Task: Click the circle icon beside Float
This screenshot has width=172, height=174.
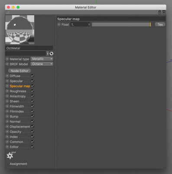Action: [59, 24]
